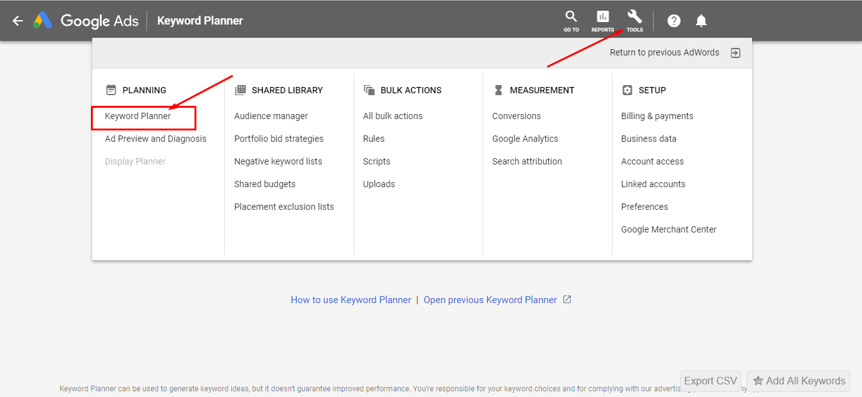
Task: Click the Export CSV button
Action: pyautogui.click(x=710, y=381)
